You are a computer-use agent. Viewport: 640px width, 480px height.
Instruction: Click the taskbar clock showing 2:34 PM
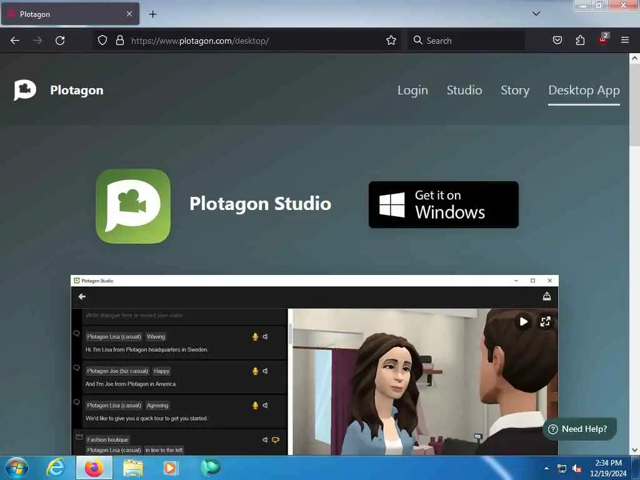(x=607, y=468)
